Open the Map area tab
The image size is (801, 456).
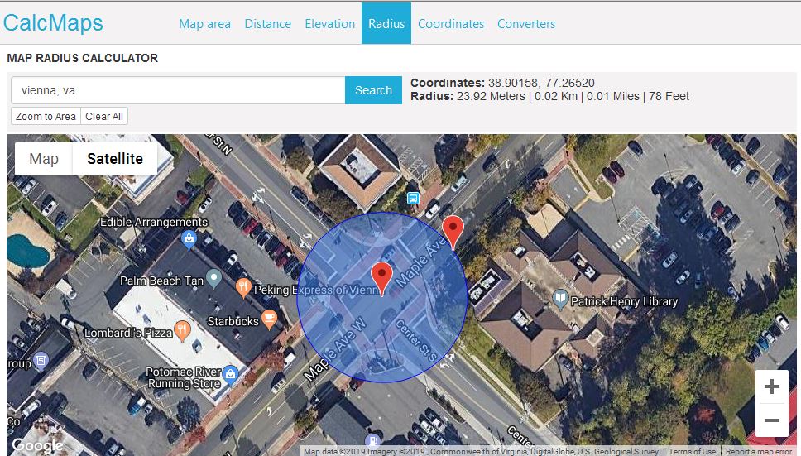coord(204,24)
